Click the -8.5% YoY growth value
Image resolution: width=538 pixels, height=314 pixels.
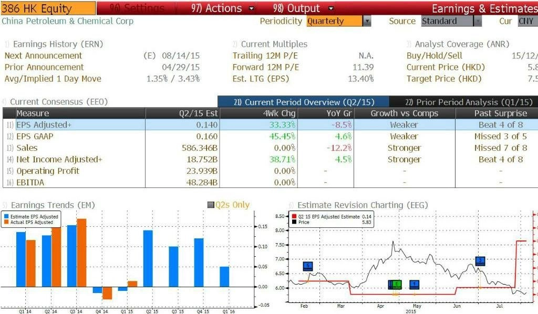[x=342, y=125]
